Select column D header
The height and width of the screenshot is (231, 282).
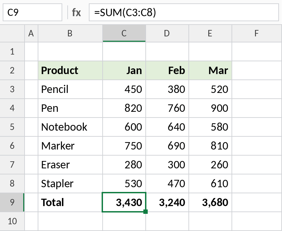pyautogui.click(x=167, y=33)
